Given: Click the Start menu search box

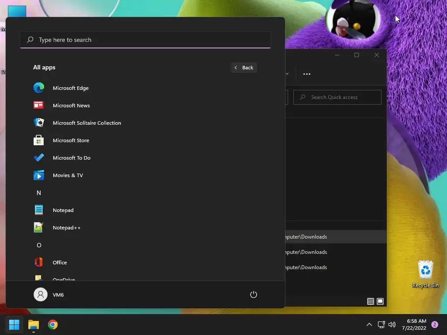Looking at the screenshot, I should tap(145, 40).
